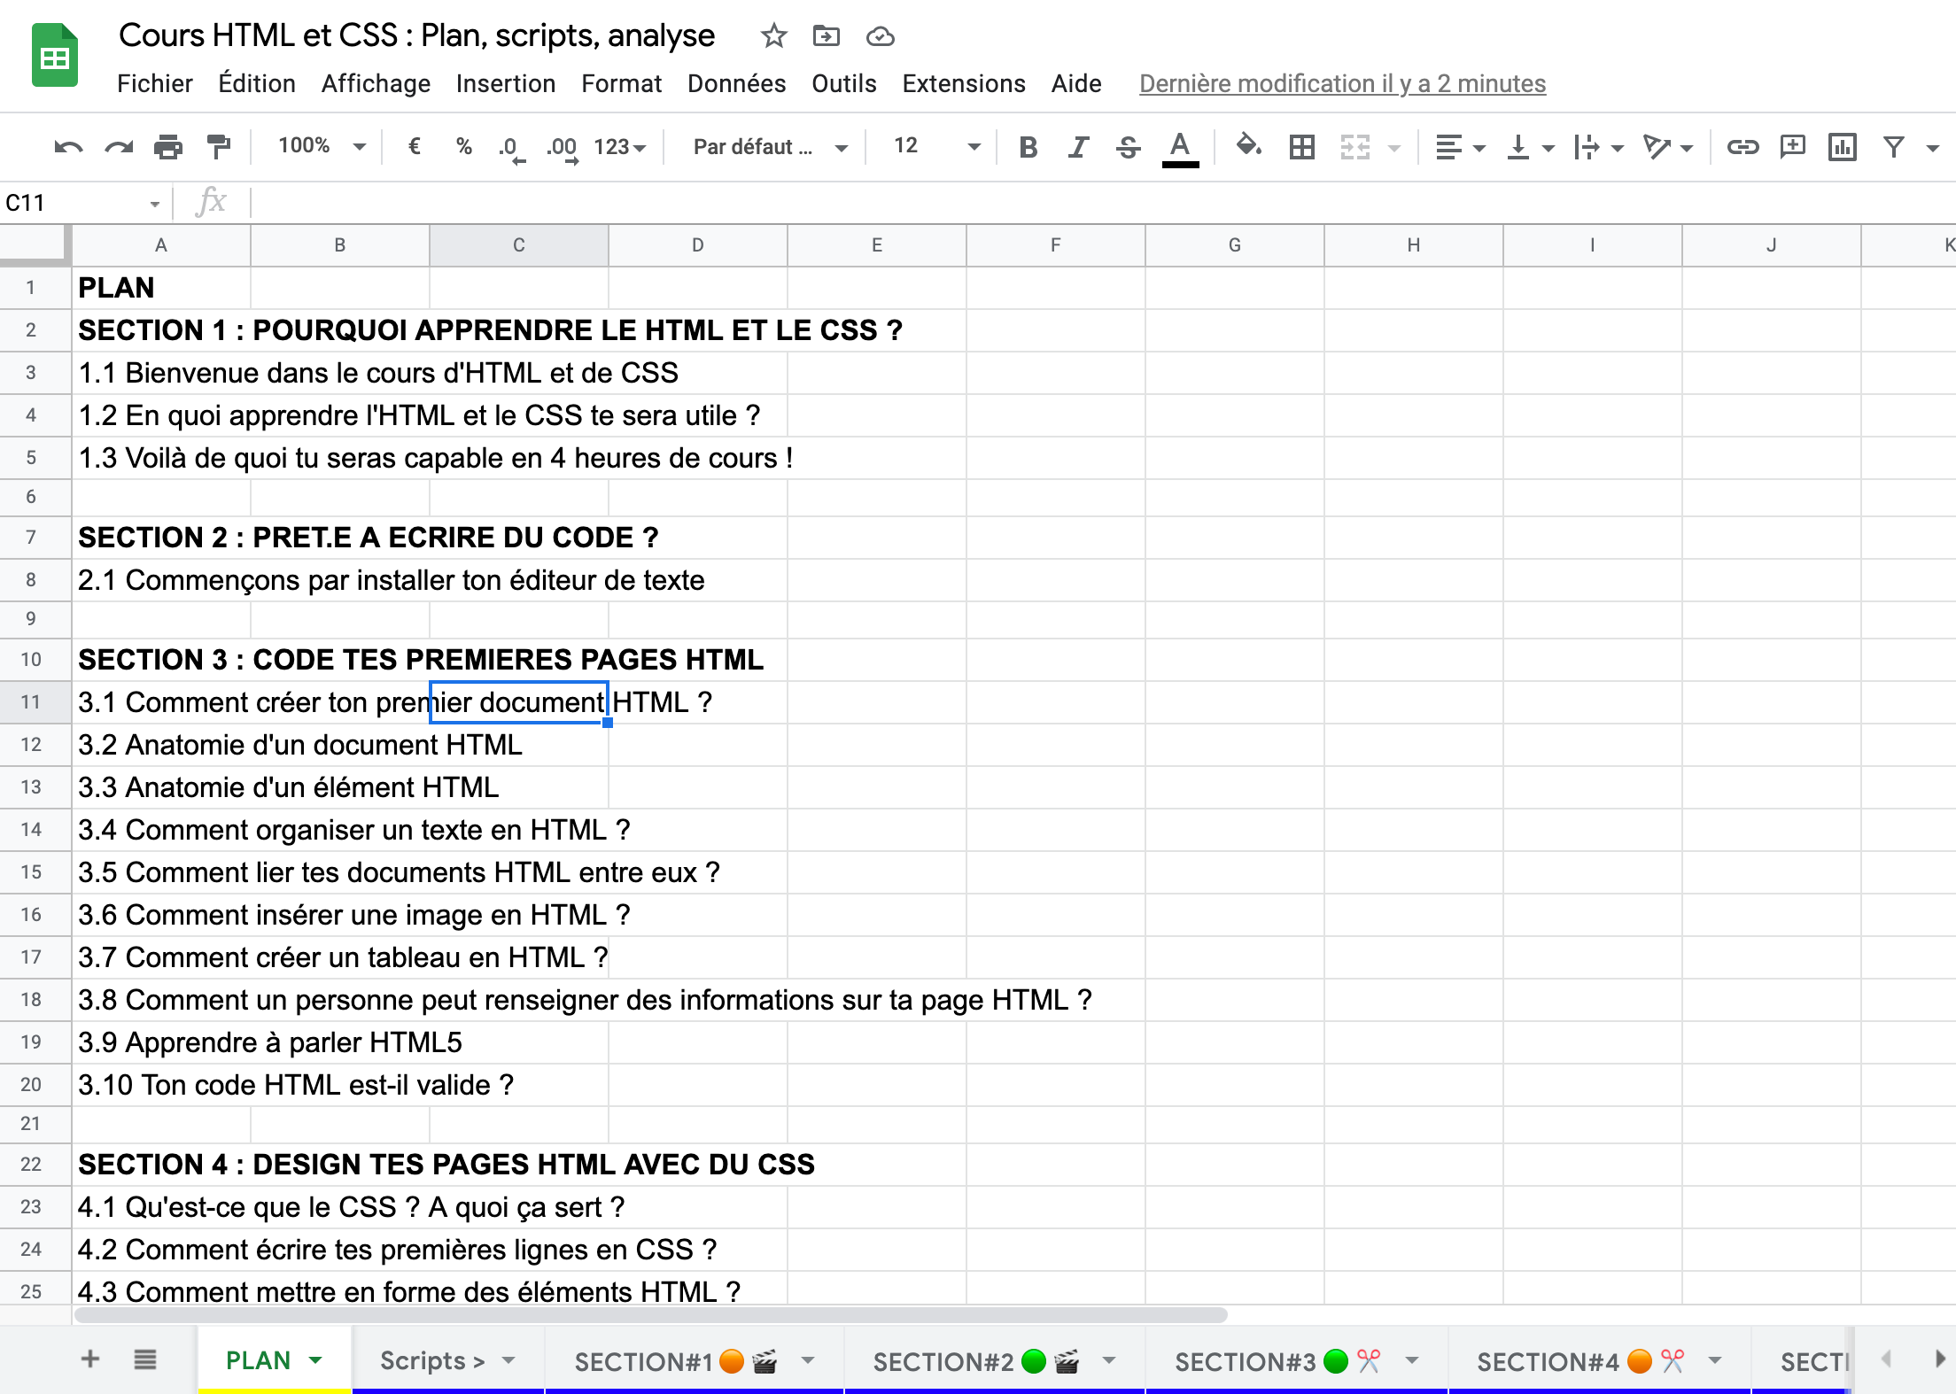Image resolution: width=1956 pixels, height=1394 pixels.
Task: Click the undo arrow icon
Action: pos(68,147)
